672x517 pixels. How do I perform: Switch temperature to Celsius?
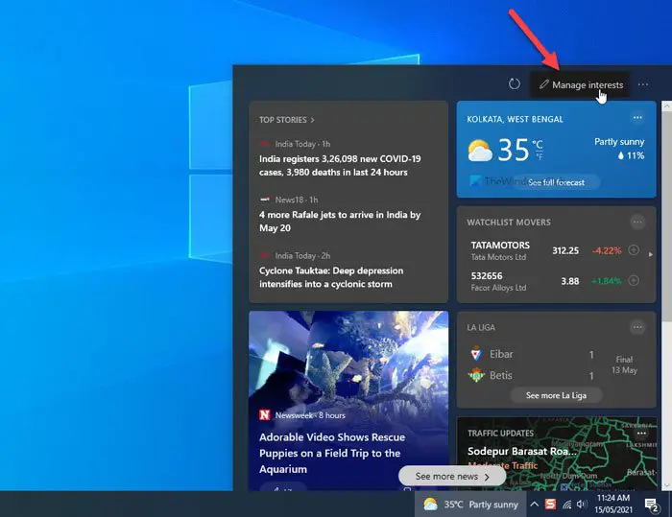(x=538, y=144)
